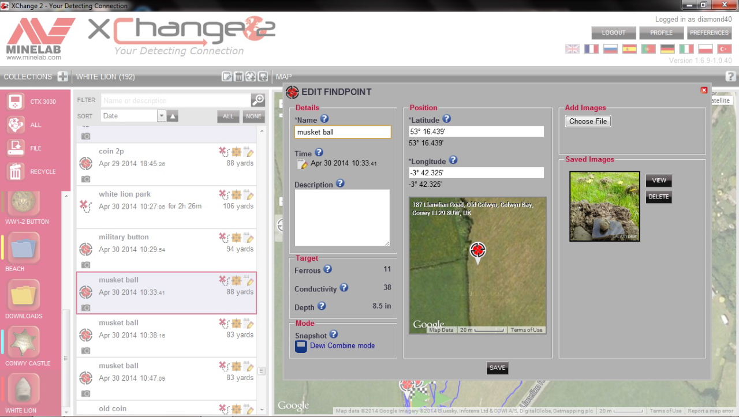Viewport: 739px width, 417px height.
Task: Click the edit collection toolbar icon
Action: point(227,77)
